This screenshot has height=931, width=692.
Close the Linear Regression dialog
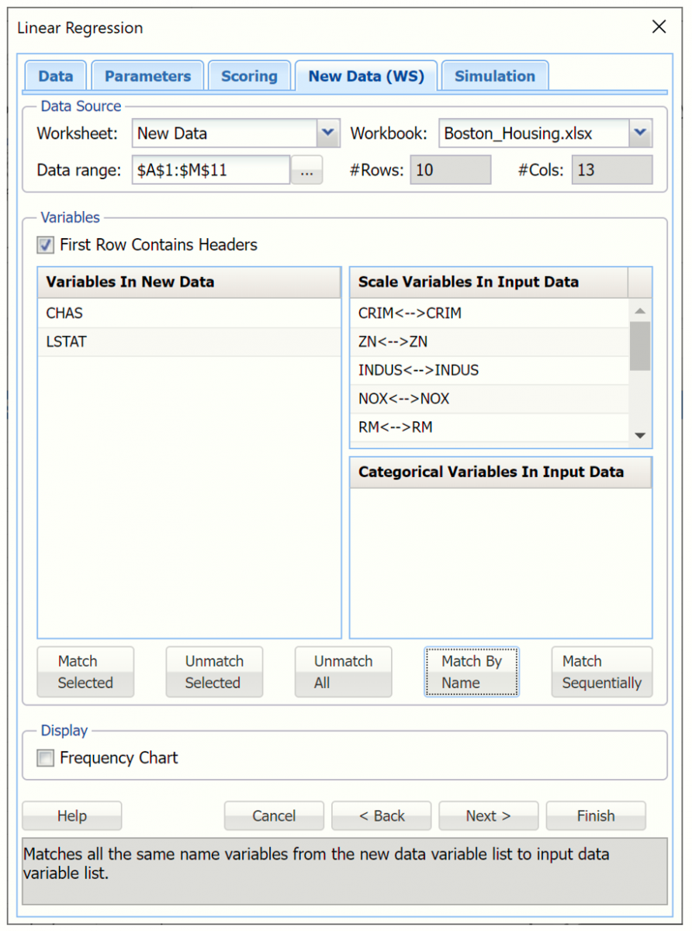coord(659,27)
